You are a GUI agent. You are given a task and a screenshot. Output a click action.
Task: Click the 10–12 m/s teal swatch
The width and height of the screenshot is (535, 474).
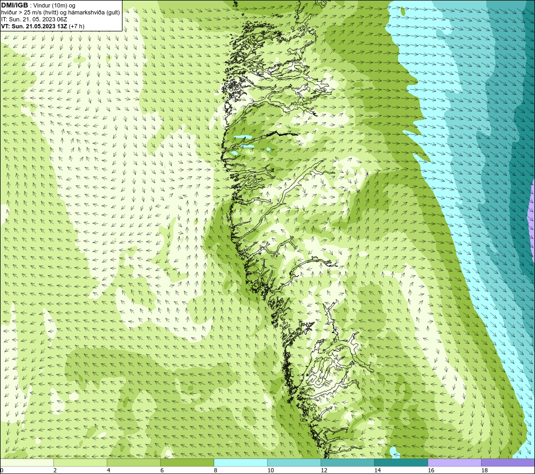tap(294, 462)
